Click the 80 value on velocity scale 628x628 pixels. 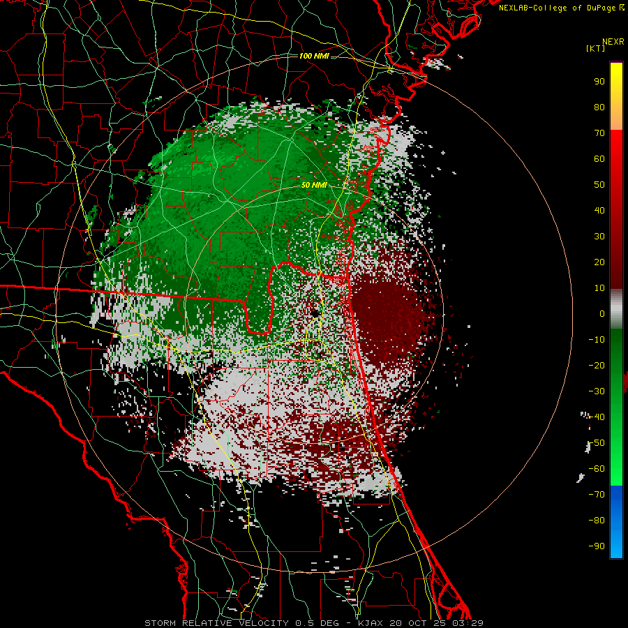[x=599, y=107]
